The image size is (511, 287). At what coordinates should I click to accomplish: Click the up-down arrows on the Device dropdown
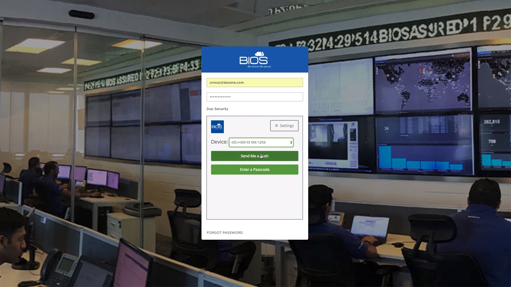pyautogui.click(x=291, y=142)
